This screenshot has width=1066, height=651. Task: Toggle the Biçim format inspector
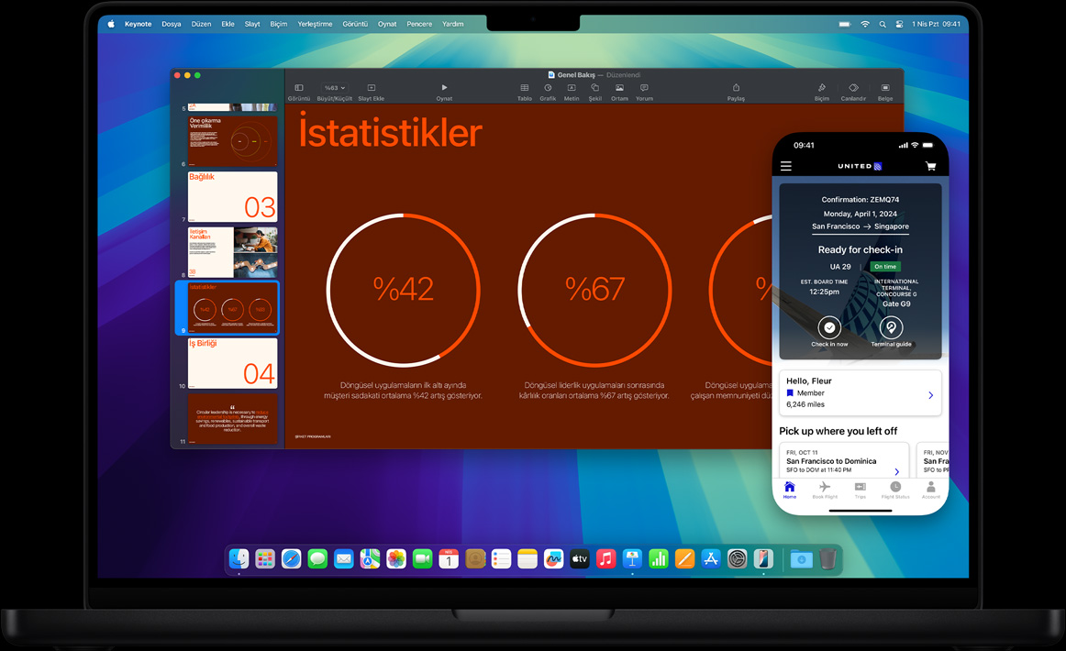click(821, 92)
